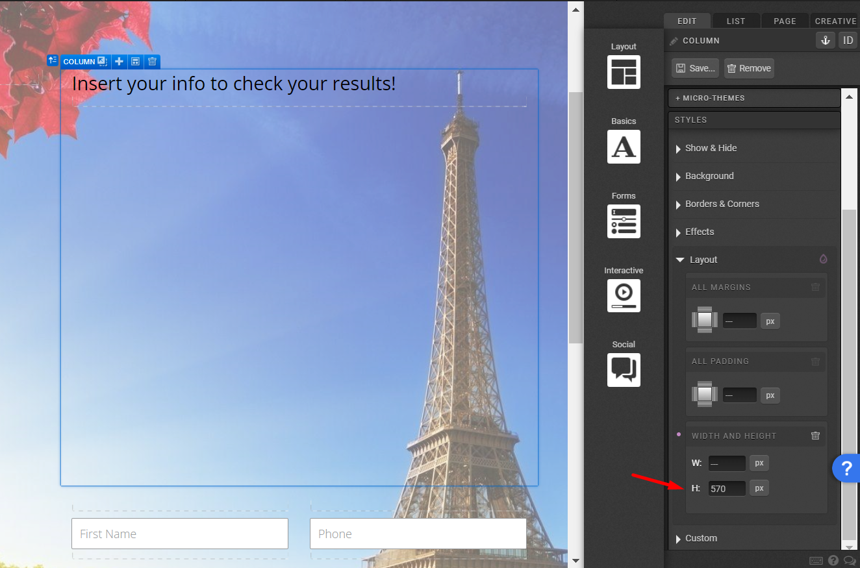The height and width of the screenshot is (568, 860).
Task: Open the blue floating help bubble
Action: [846, 469]
